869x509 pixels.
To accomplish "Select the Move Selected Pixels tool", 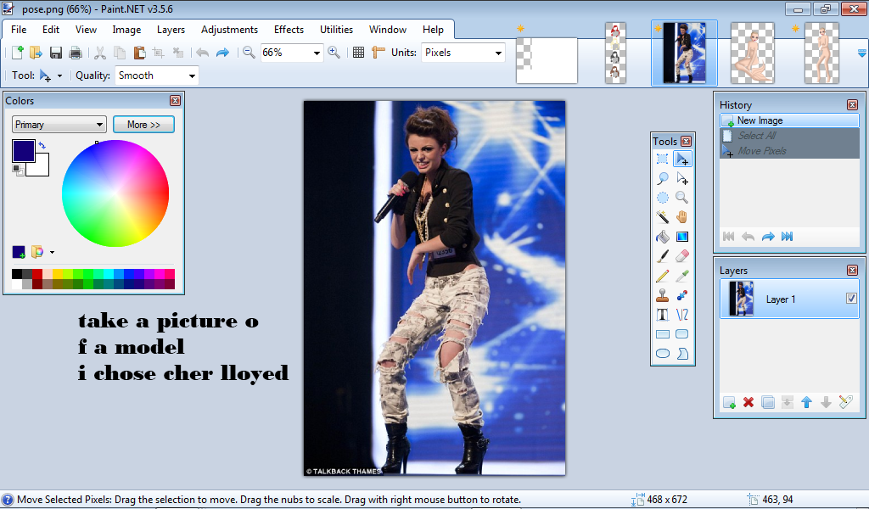I will [x=682, y=159].
